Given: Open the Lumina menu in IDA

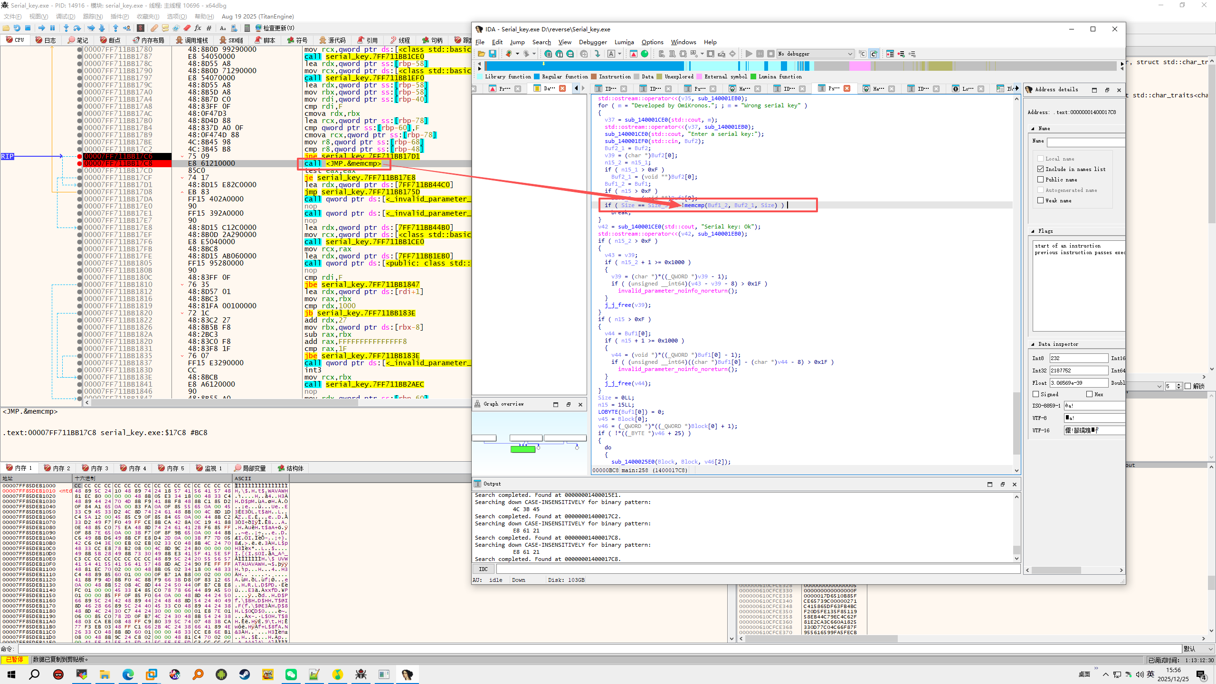Looking at the screenshot, I should (x=624, y=42).
